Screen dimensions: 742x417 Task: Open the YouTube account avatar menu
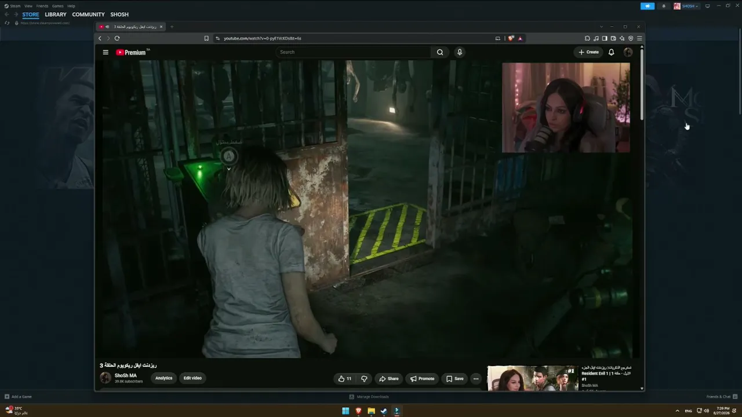point(628,52)
